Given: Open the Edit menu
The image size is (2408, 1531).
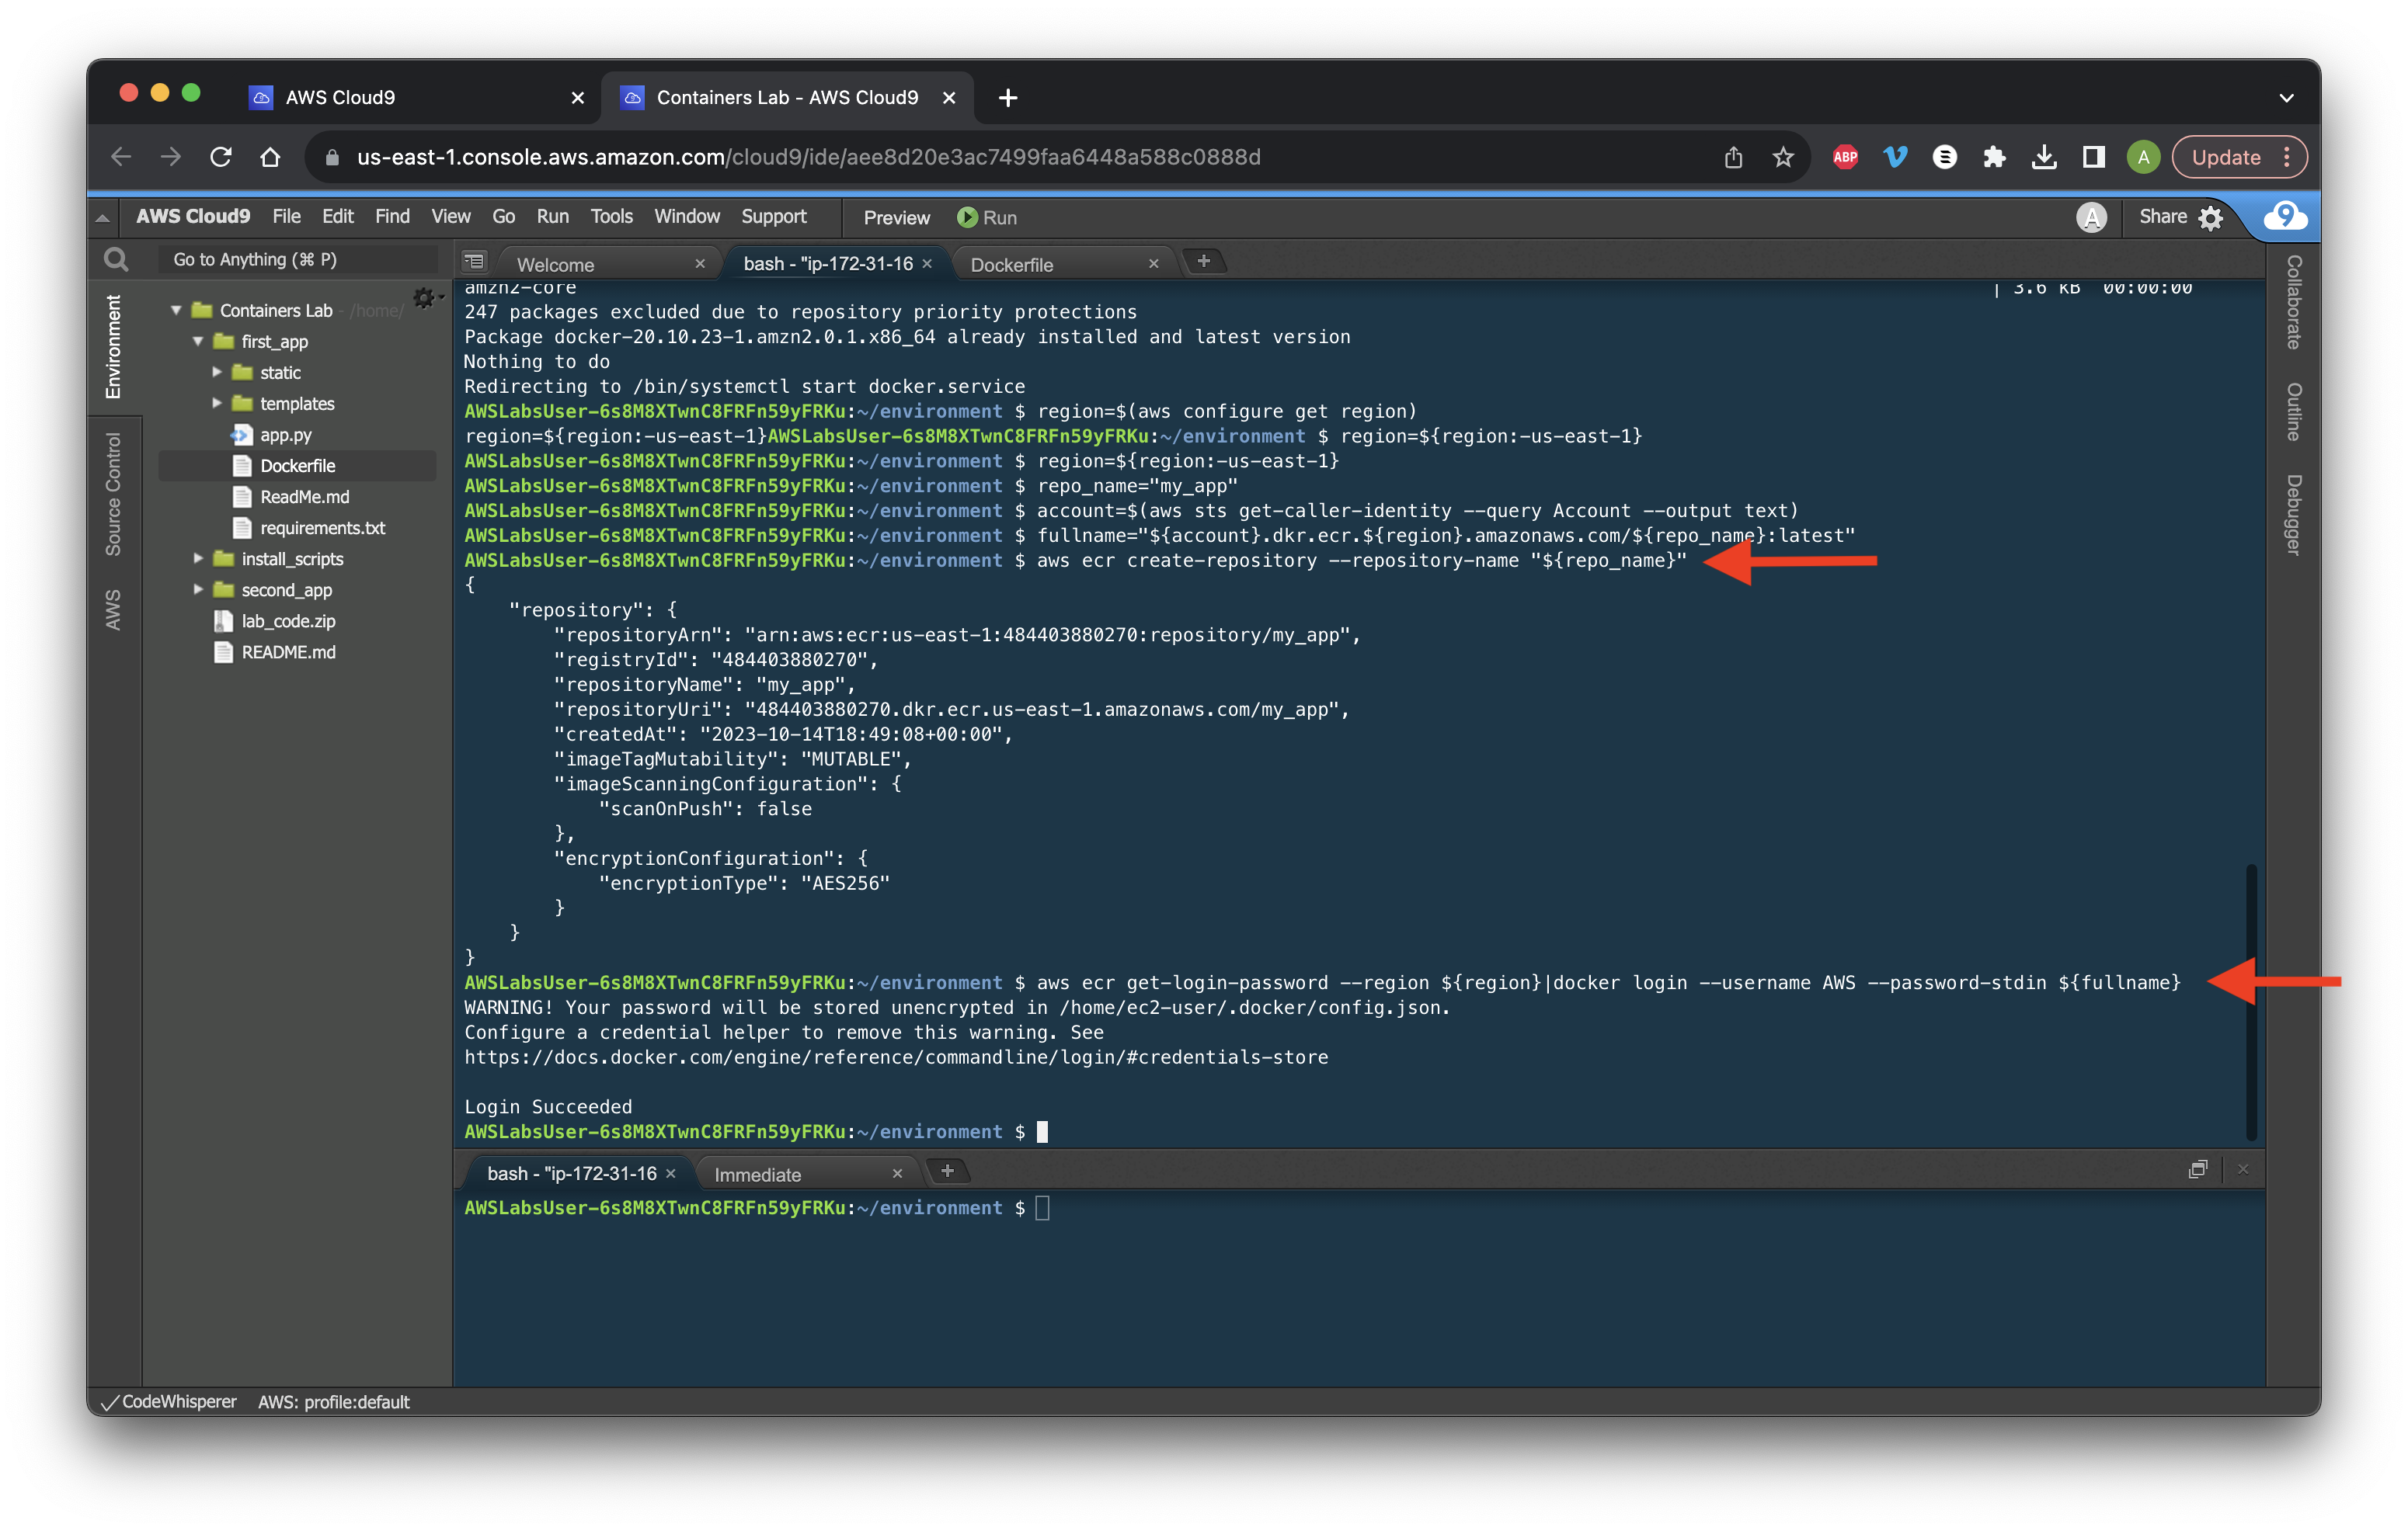Looking at the screenshot, I should point(337,216).
